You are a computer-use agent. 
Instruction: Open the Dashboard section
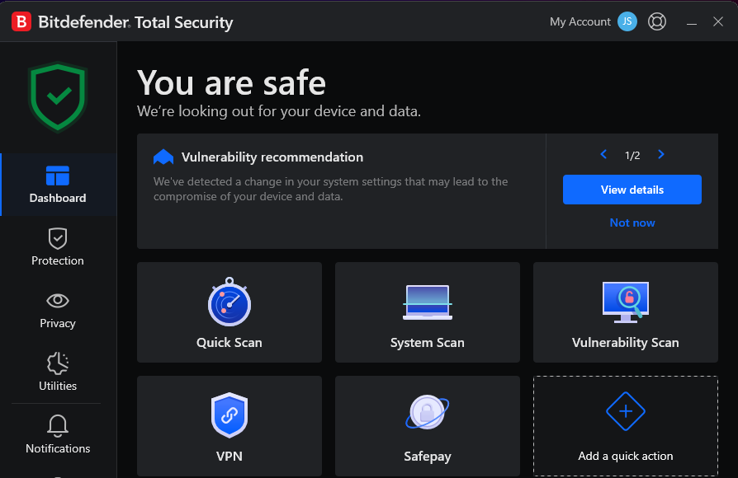58,185
